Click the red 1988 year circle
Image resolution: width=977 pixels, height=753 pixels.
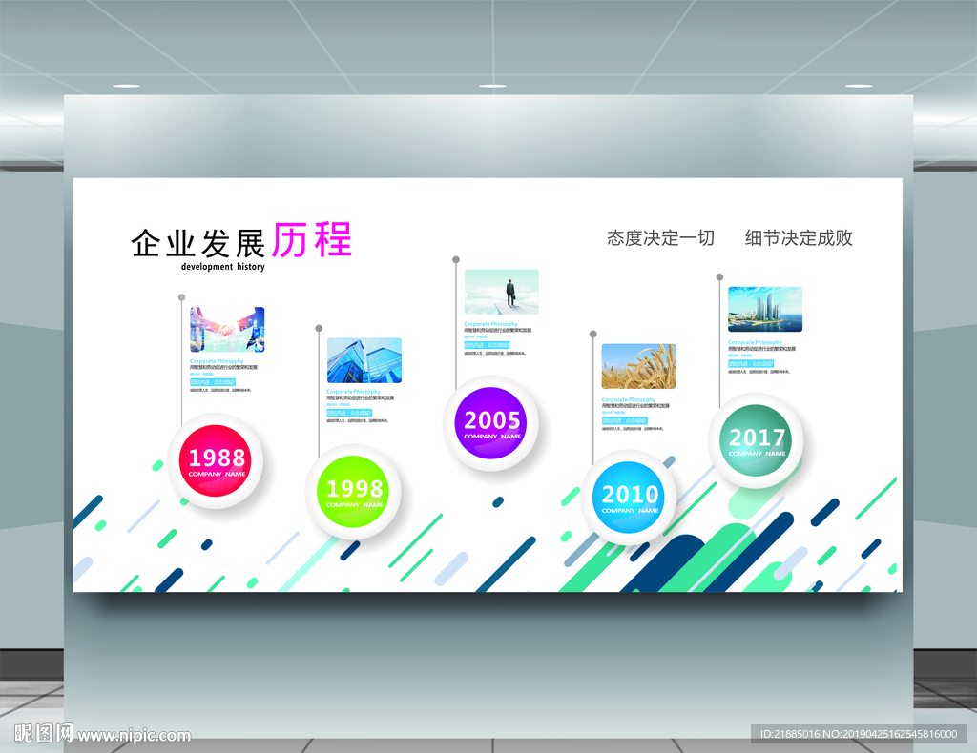[215, 461]
